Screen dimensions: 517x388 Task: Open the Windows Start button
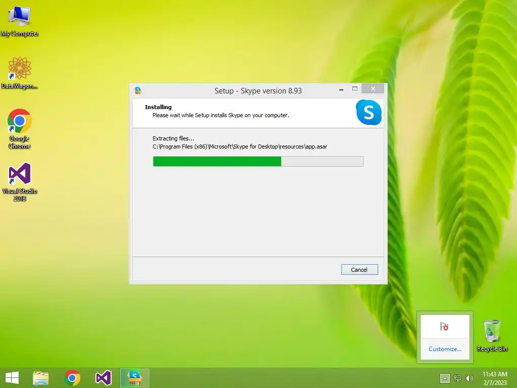[12, 378]
